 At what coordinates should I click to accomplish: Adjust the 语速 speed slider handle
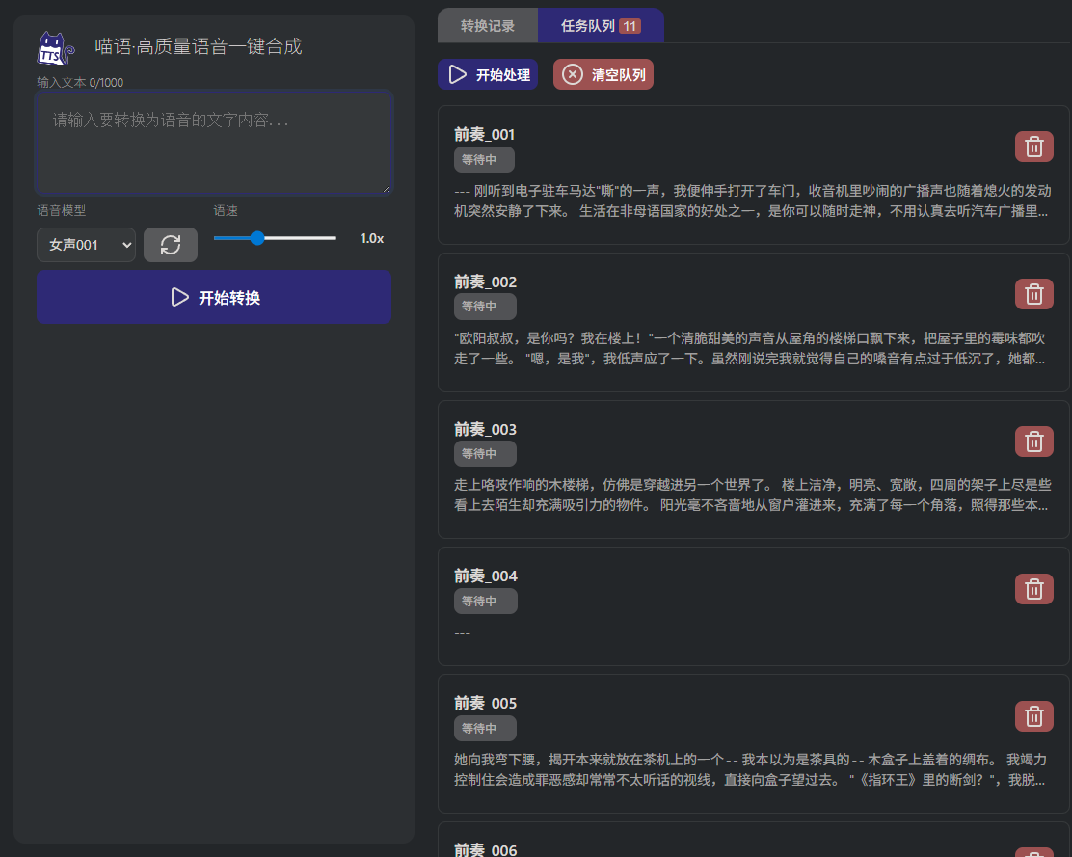(257, 238)
